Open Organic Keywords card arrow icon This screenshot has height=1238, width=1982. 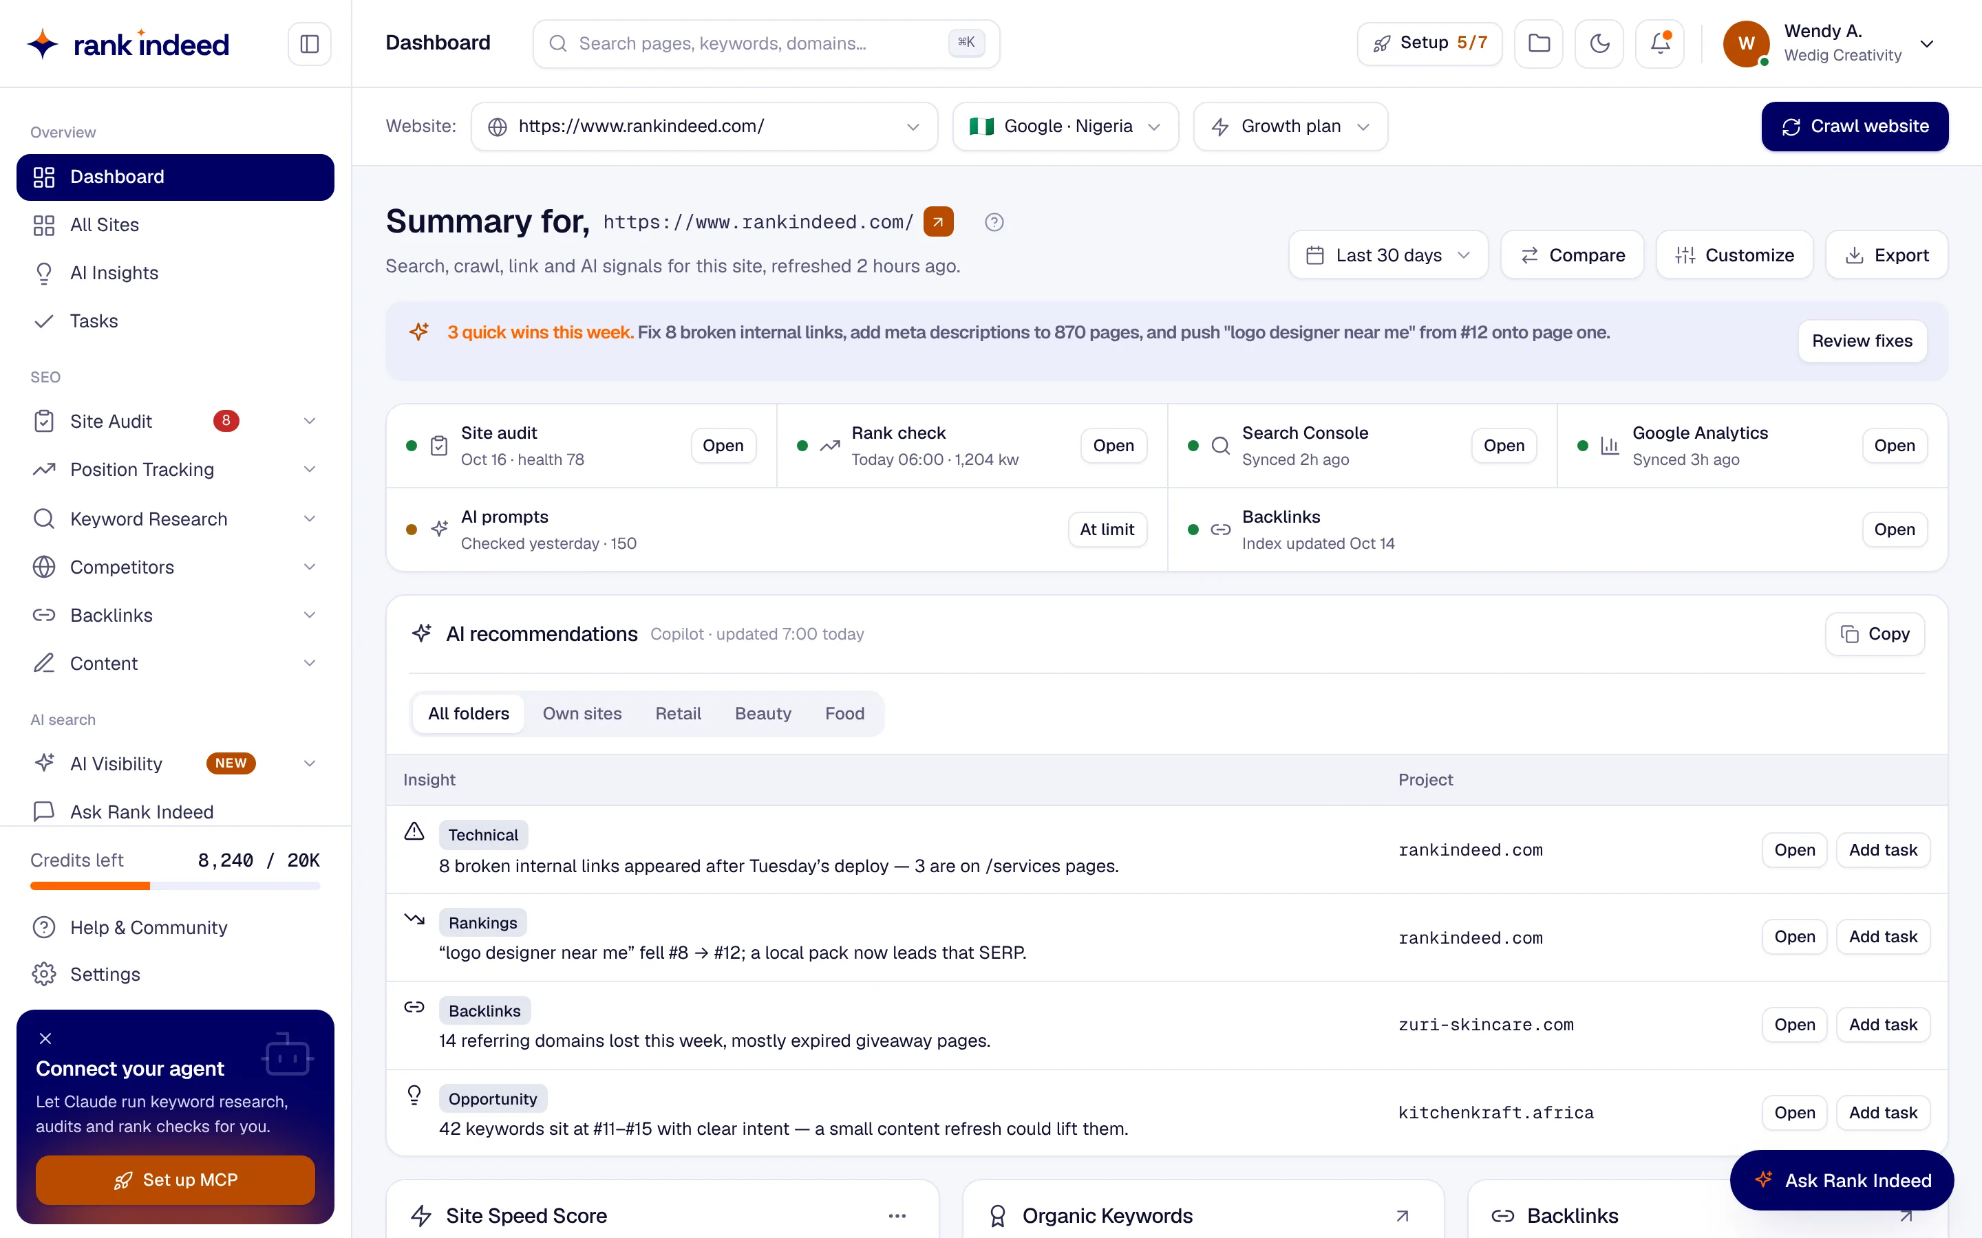(1402, 1216)
